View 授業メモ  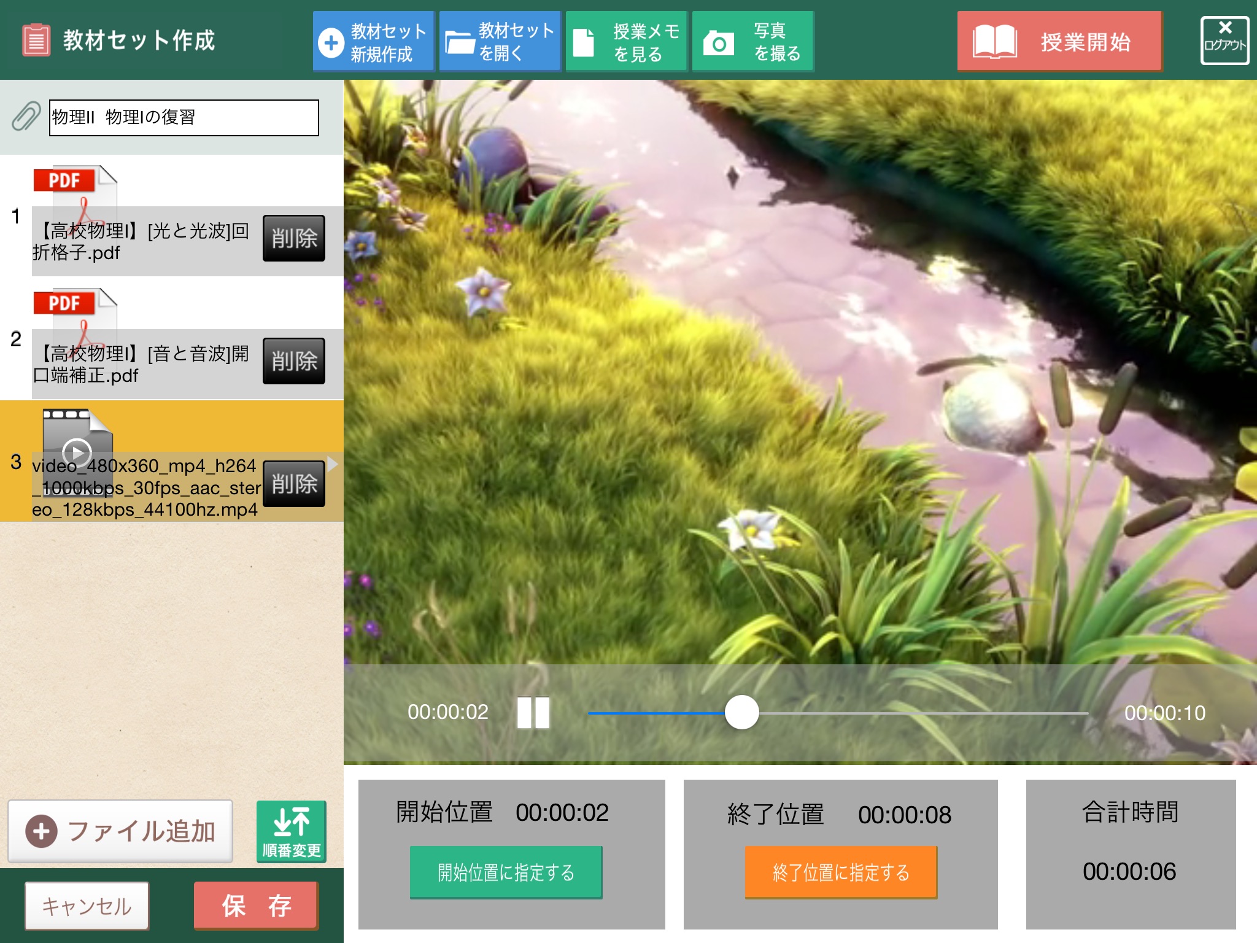pos(626,42)
